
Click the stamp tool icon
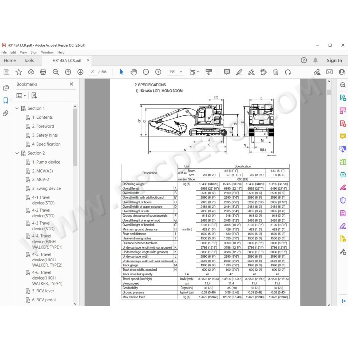click(263, 72)
